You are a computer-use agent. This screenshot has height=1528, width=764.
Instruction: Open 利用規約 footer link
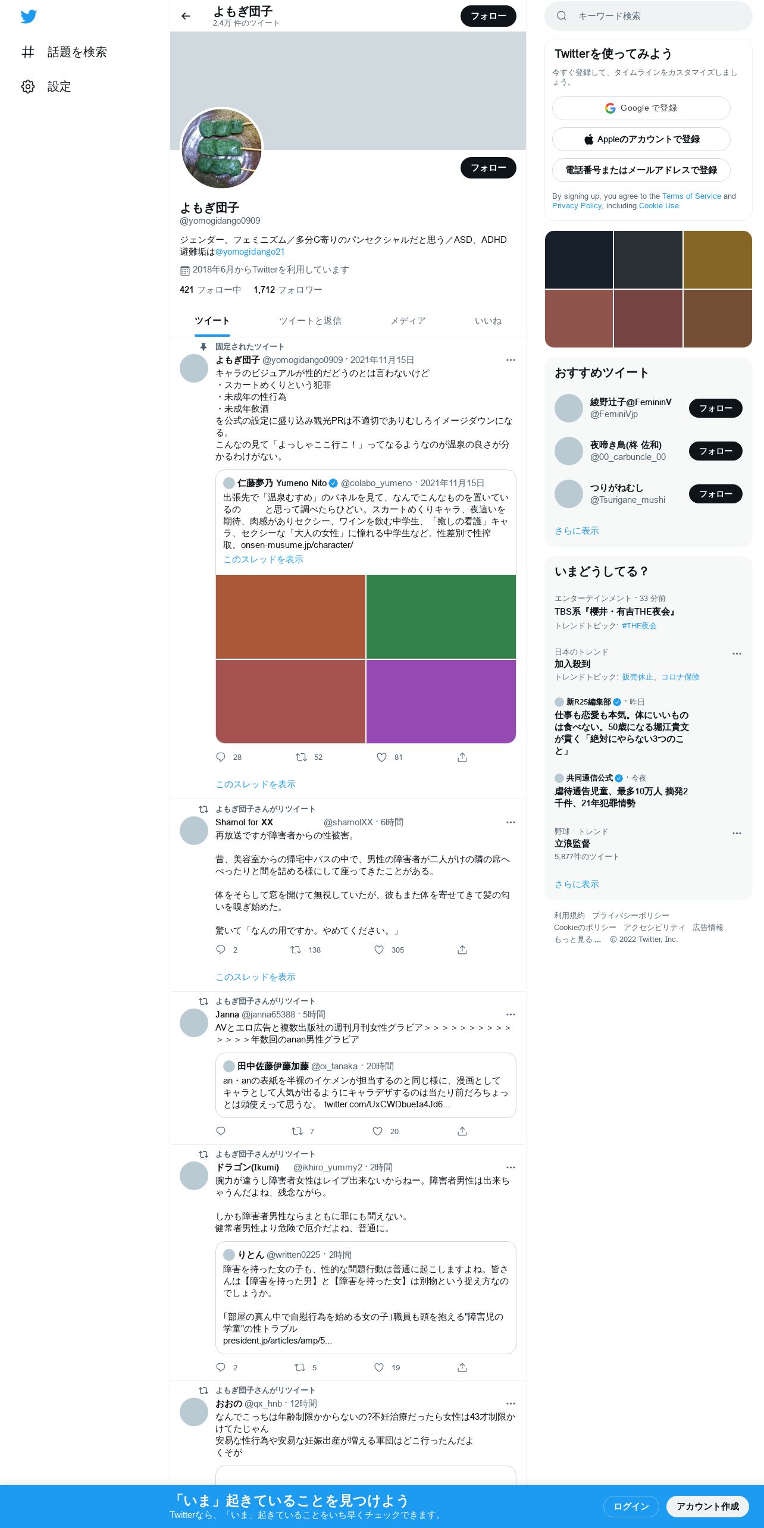tap(569, 915)
